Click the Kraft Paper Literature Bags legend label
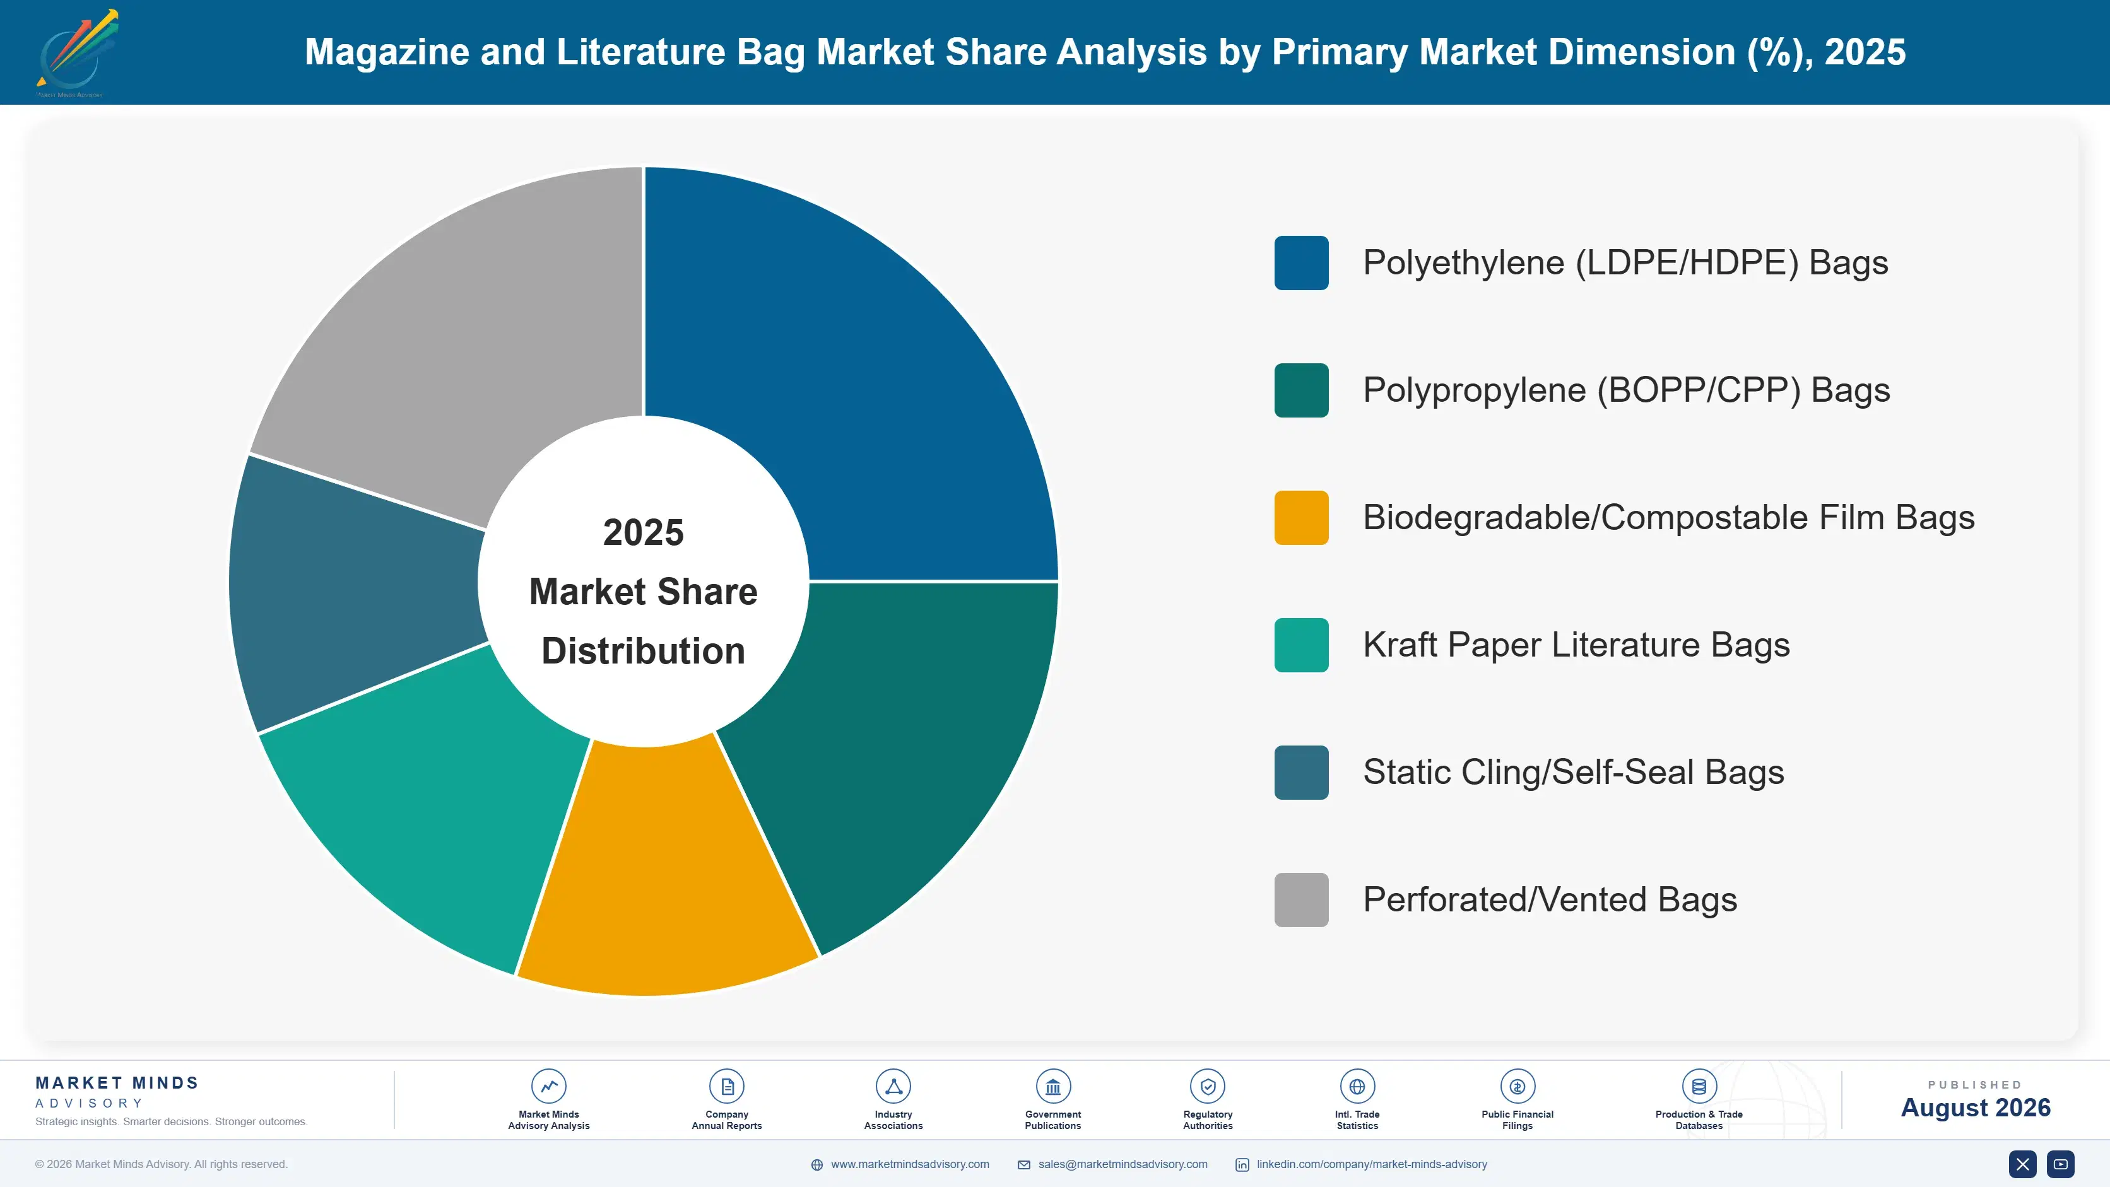The image size is (2110, 1187). pyautogui.click(x=1576, y=645)
